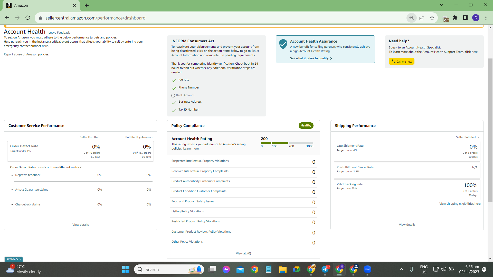Toggle the browser side panel icon

point(465,18)
